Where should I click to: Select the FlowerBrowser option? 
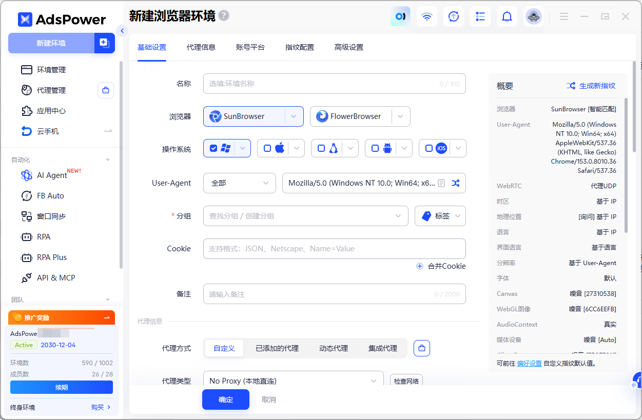point(351,116)
